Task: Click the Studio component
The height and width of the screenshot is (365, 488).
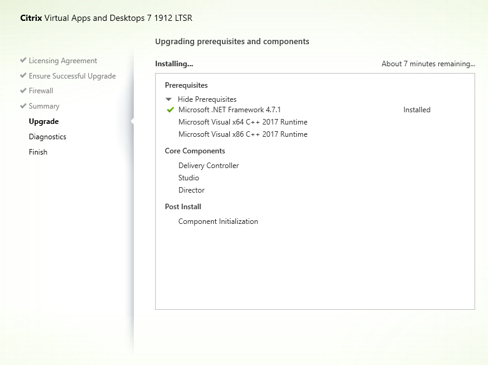Action: (189, 178)
